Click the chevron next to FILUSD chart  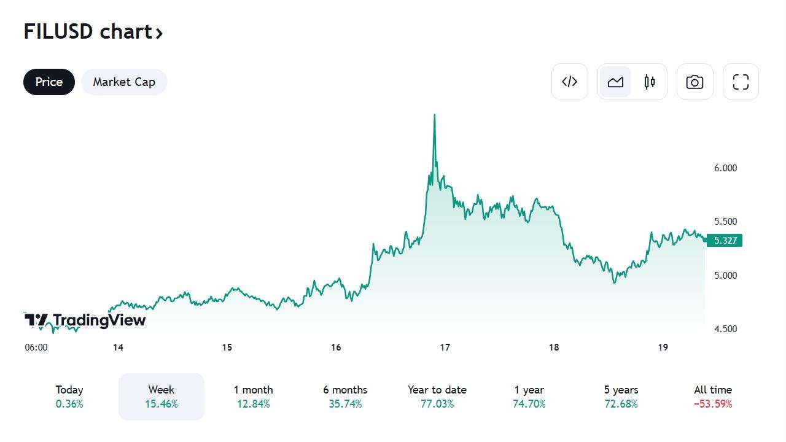click(x=159, y=33)
